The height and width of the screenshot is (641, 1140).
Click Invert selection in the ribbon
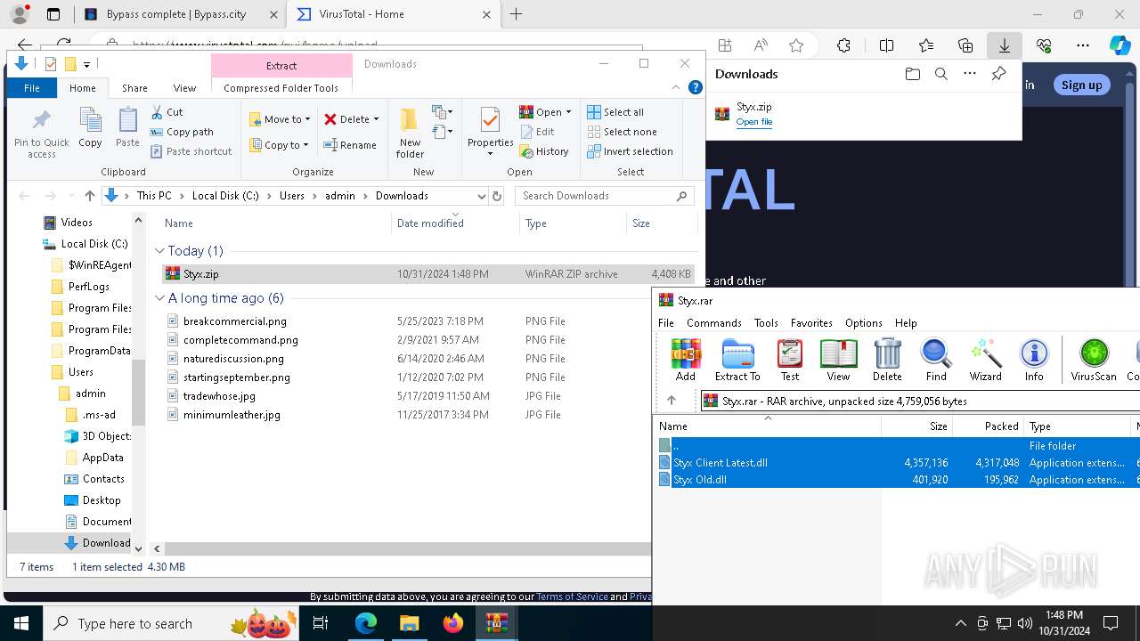click(631, 151)
